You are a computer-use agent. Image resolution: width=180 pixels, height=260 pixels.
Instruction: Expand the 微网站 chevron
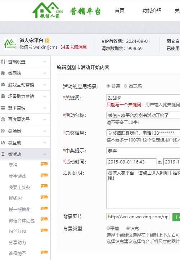pyautogui.click(x=45, y=73)
